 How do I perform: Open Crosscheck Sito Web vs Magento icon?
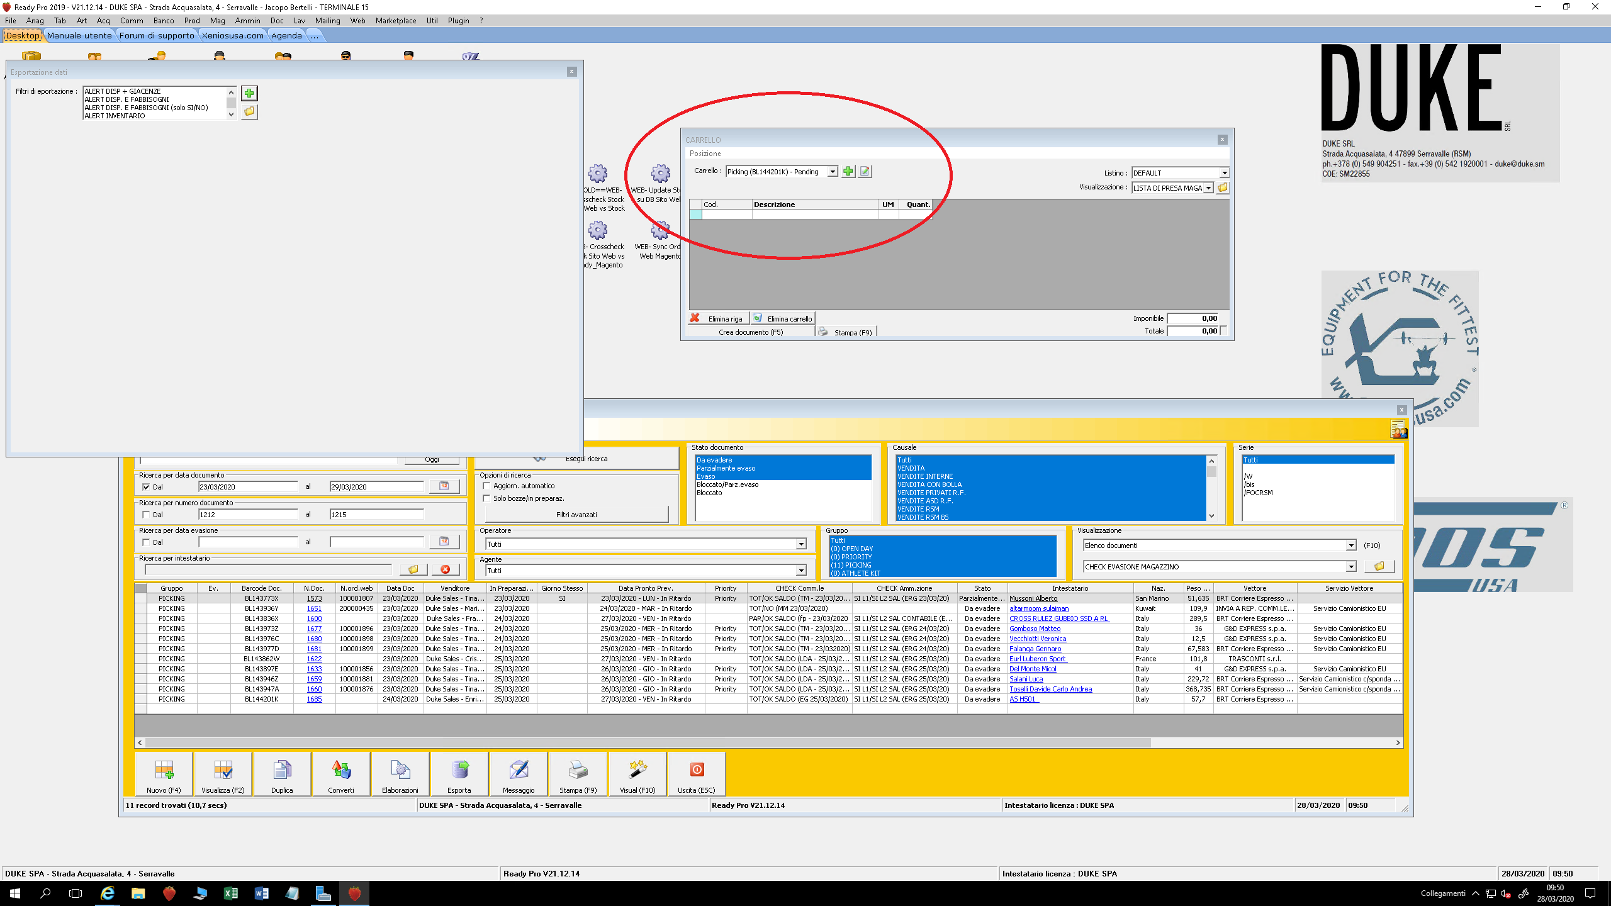tap(603, 245)
